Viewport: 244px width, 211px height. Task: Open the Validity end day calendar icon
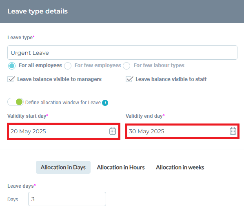(233, 131)
